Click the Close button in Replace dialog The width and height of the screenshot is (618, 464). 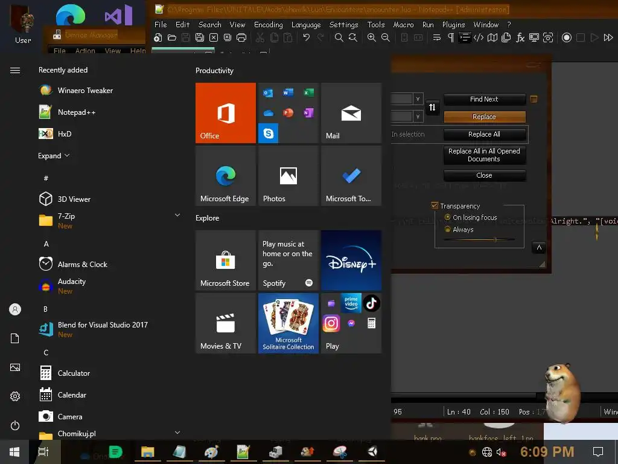485,175
